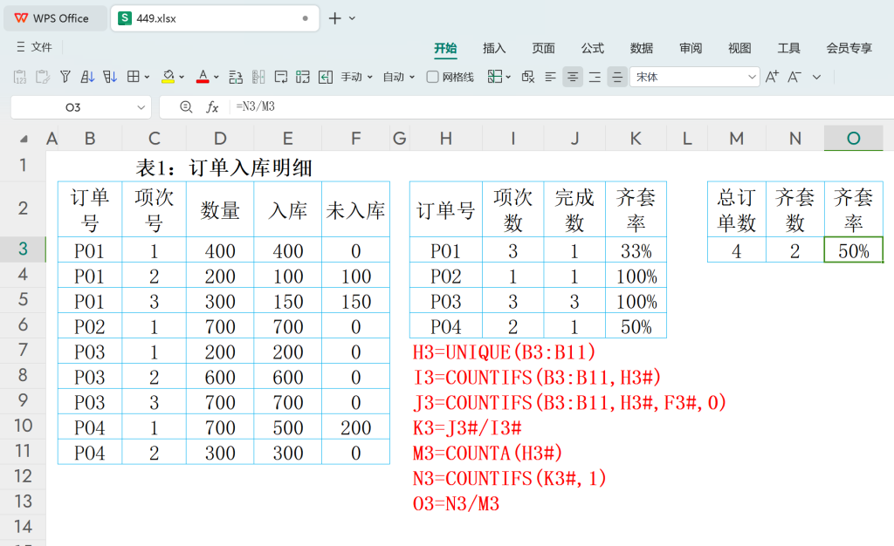Select cell M3 with total orders 4
Image resolution: width=894 pixels, height=546 pixels.
tap(737, 250)
